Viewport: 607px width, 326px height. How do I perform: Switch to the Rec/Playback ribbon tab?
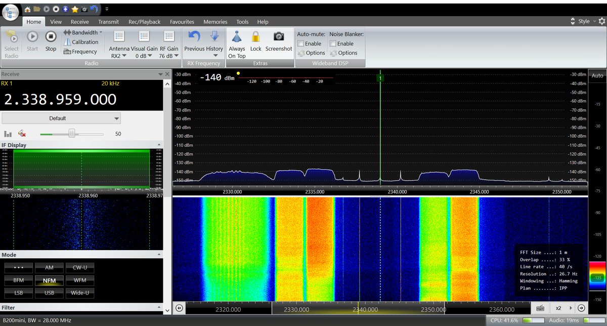145,22
